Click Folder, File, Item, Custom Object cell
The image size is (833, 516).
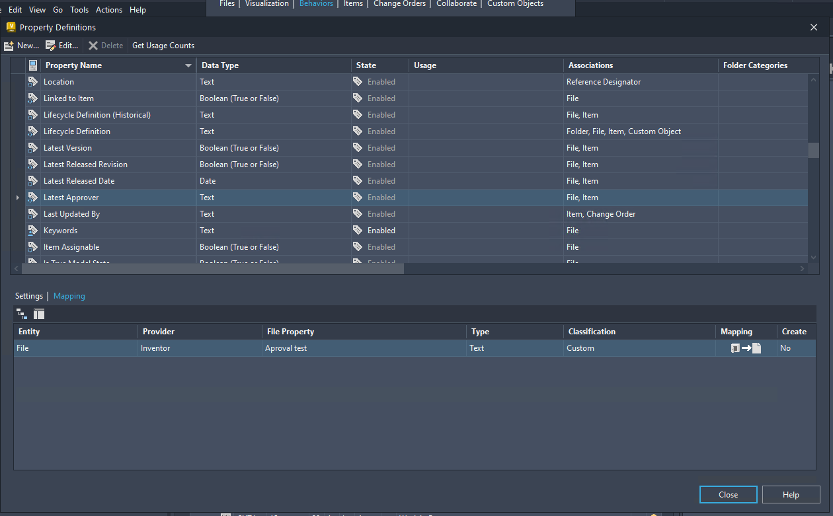[x=641, y=131]
